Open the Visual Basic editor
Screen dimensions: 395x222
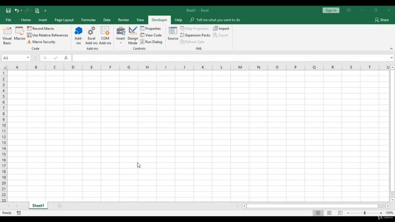(x=7, y=35)
